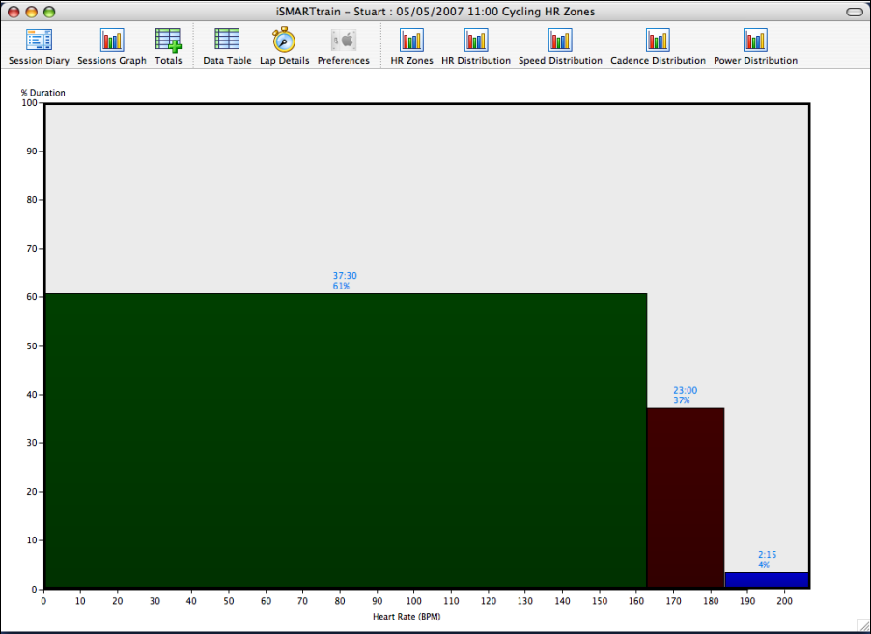The width and height of the screenshot is (871, 634).
Task: Click the Heart Rate (BPM) axis label
Action: coord(407,617)
